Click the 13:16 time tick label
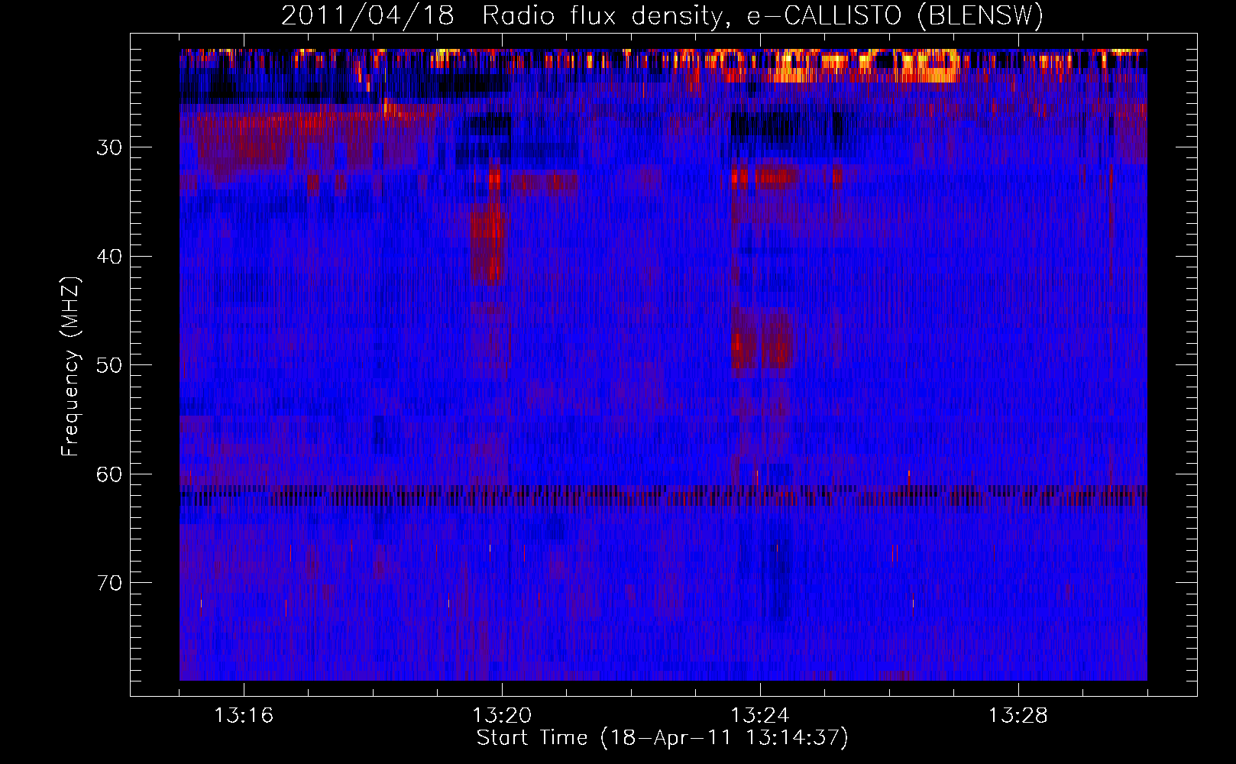 click(x=244, y=716)
